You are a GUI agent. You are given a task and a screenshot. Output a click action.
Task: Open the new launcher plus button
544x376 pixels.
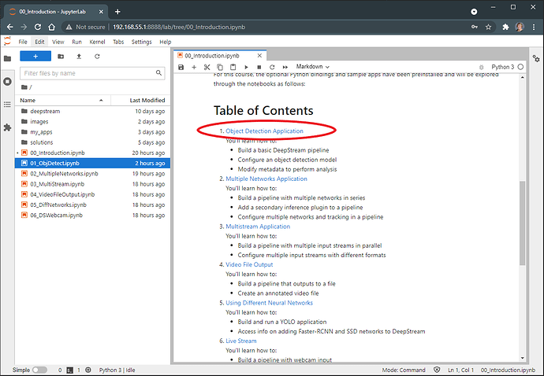[x=35, y=57]
